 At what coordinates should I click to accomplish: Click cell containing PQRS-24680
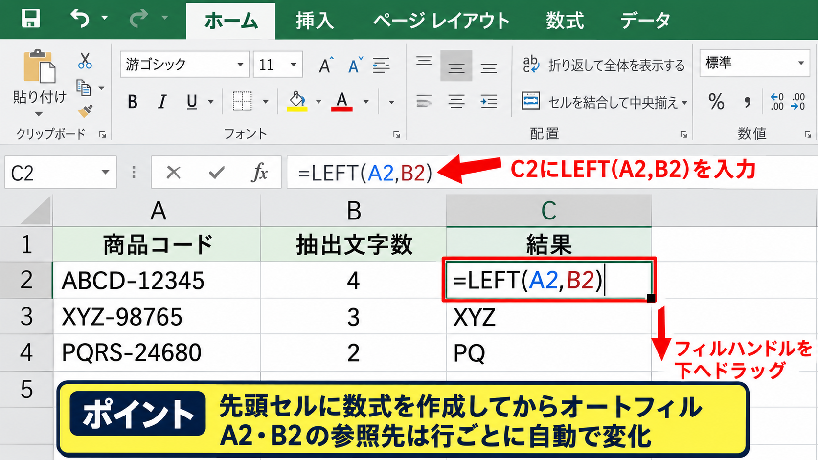(157, 352)
